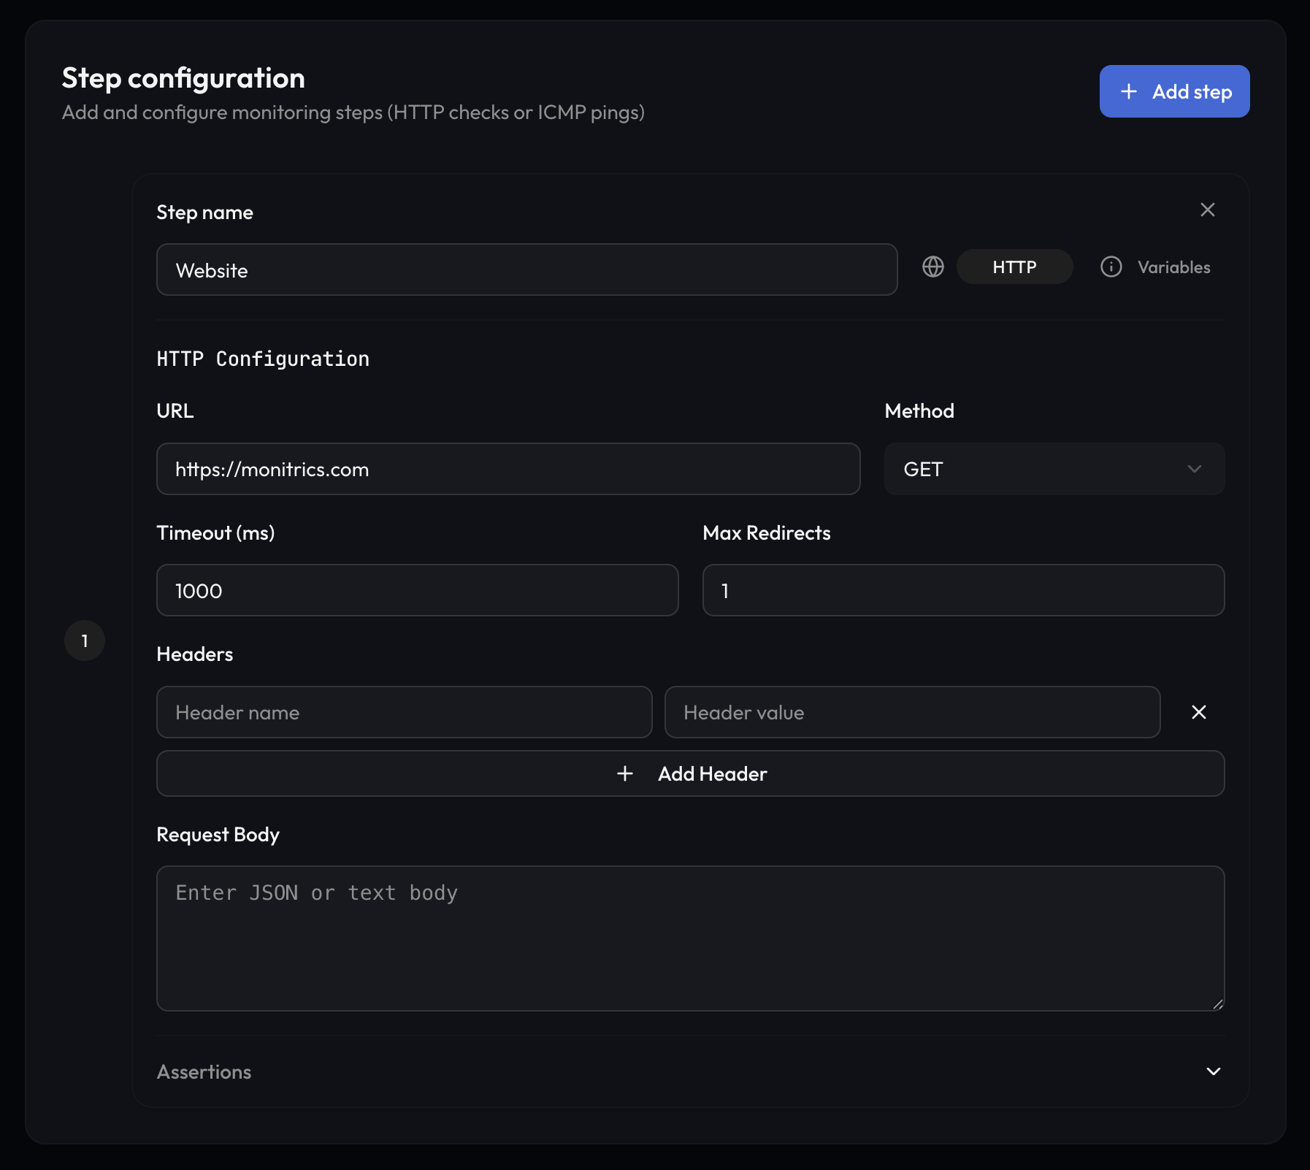Screen dimensions: 1310x1170
Task: Click inside the Step name field showing Website
Action: point(526,269)
